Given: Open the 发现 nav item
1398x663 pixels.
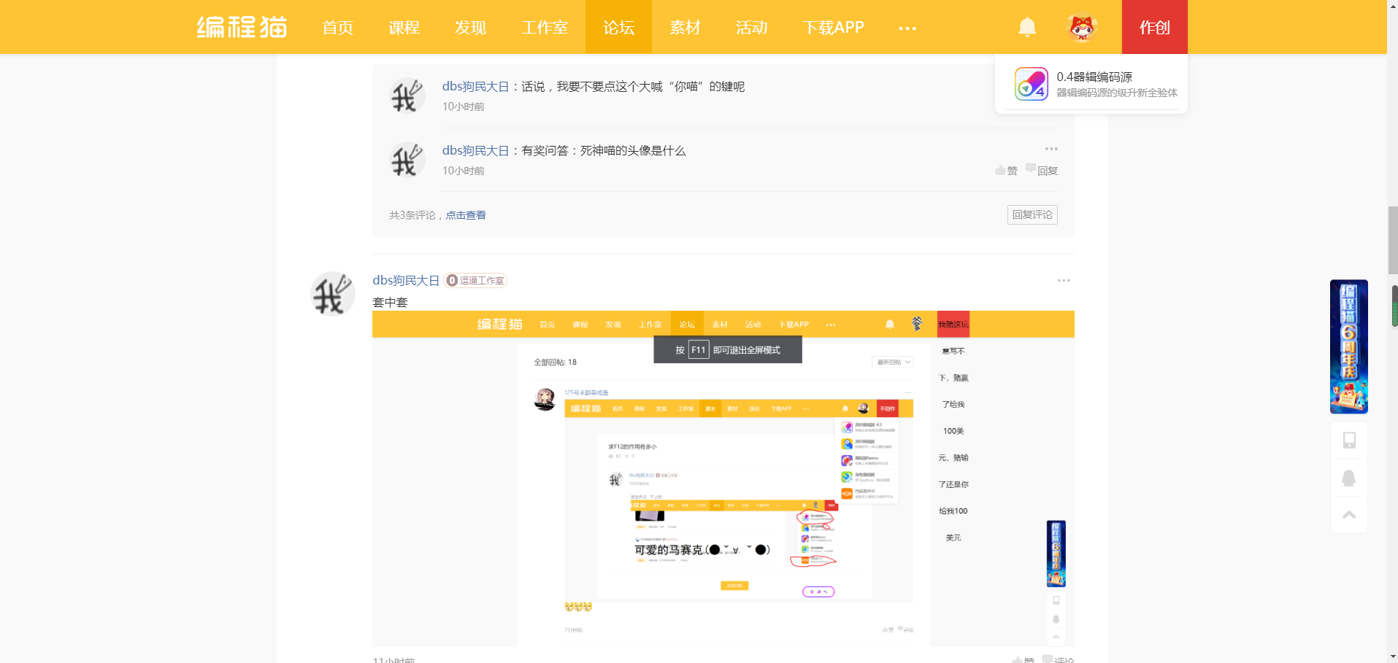Looking at the screenshot, I should pyautogui.click(x=470, y=28).
